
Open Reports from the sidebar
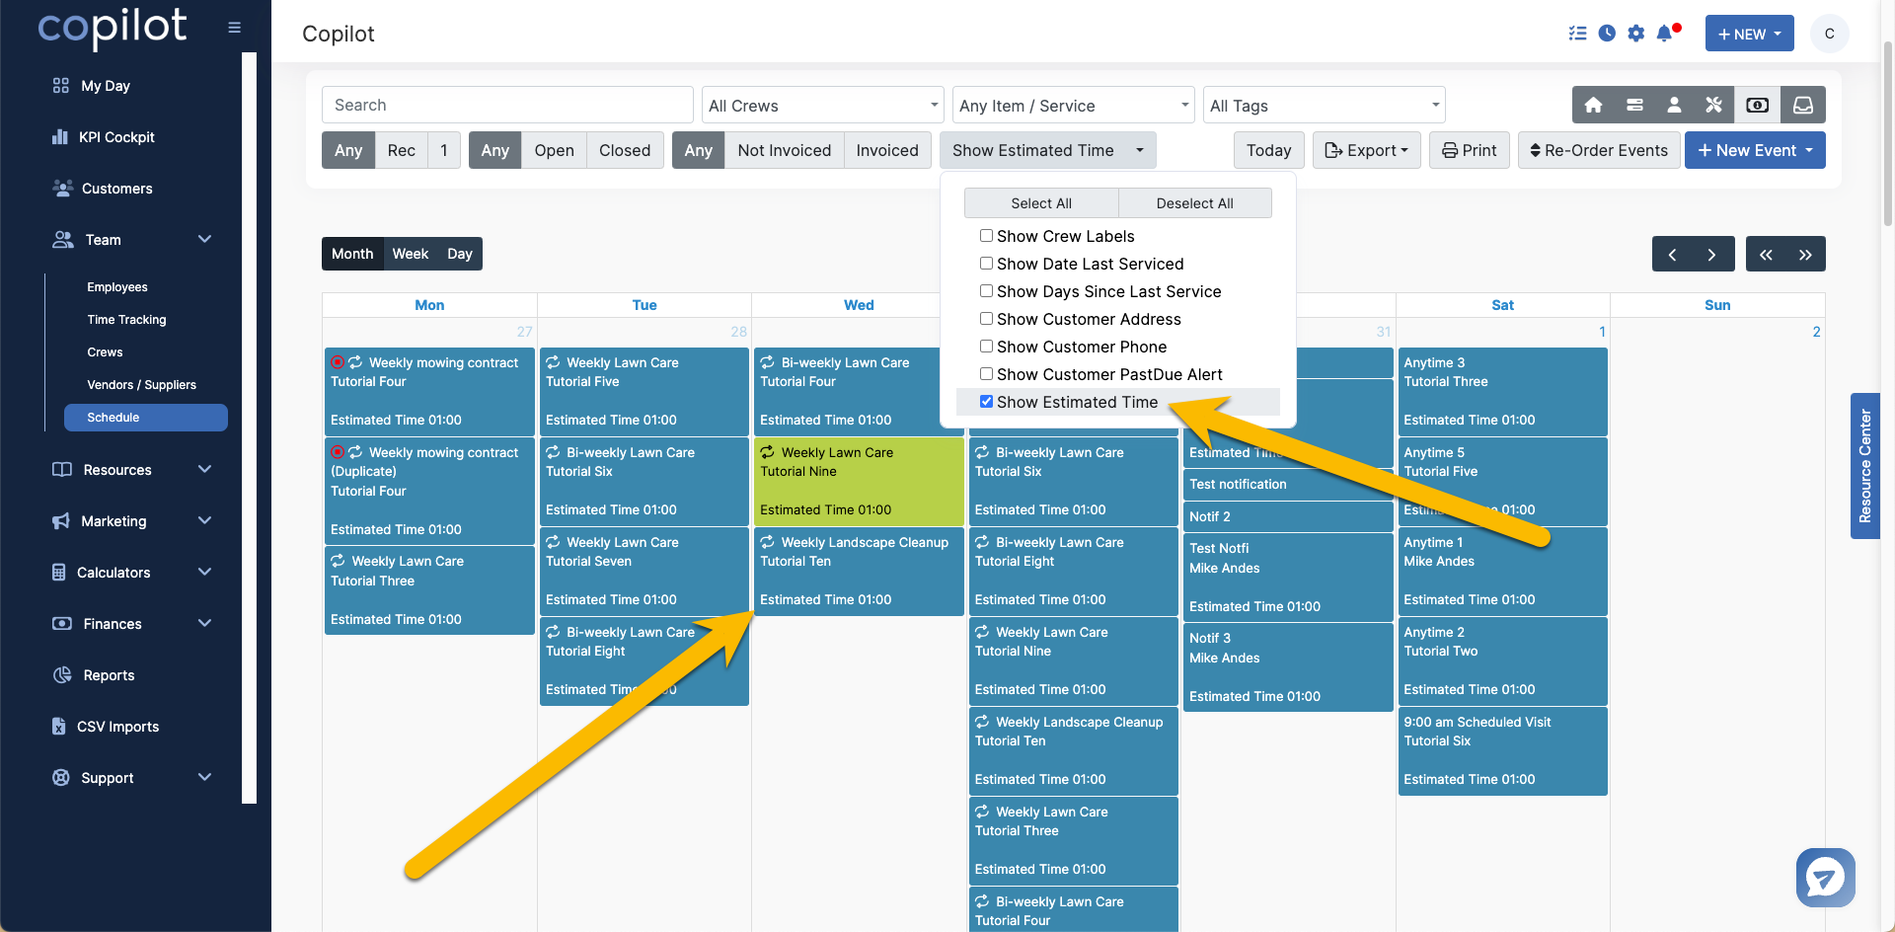click(93, 675)
